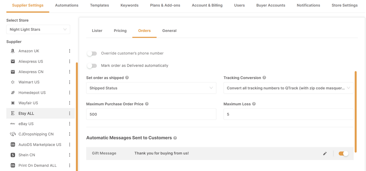Toggle Mark order as Delivered automatically

pyautogui.click(x=92, y=66)
